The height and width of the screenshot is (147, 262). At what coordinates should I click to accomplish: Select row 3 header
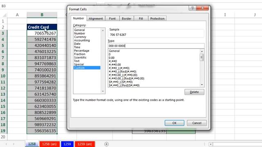pos(3,33)
